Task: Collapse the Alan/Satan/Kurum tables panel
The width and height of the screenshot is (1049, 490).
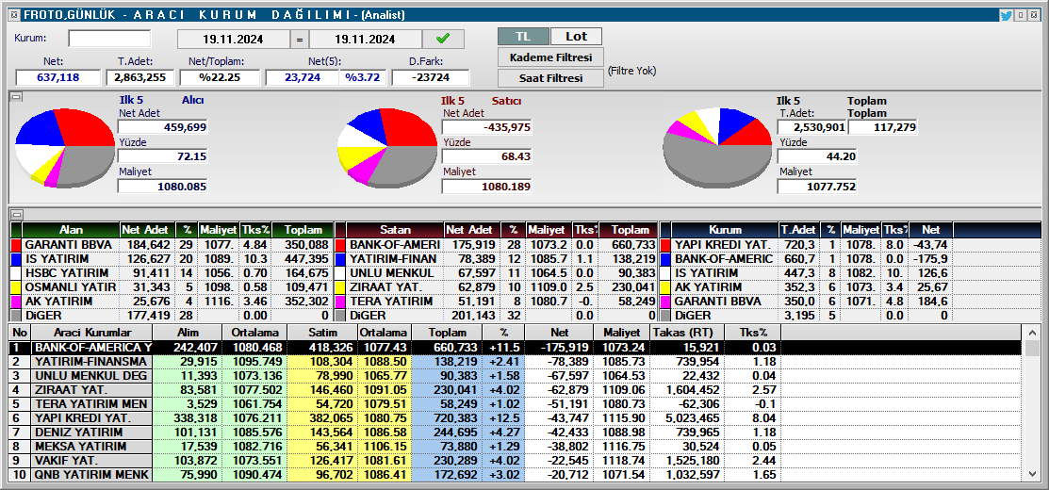Action: click(x=17, y=215)
